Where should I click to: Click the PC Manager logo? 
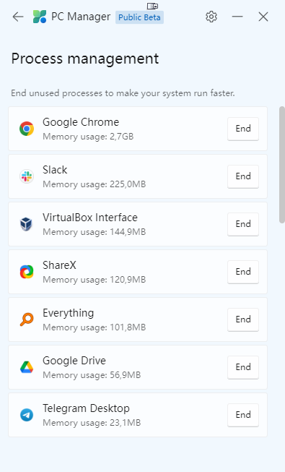point(40,17)
